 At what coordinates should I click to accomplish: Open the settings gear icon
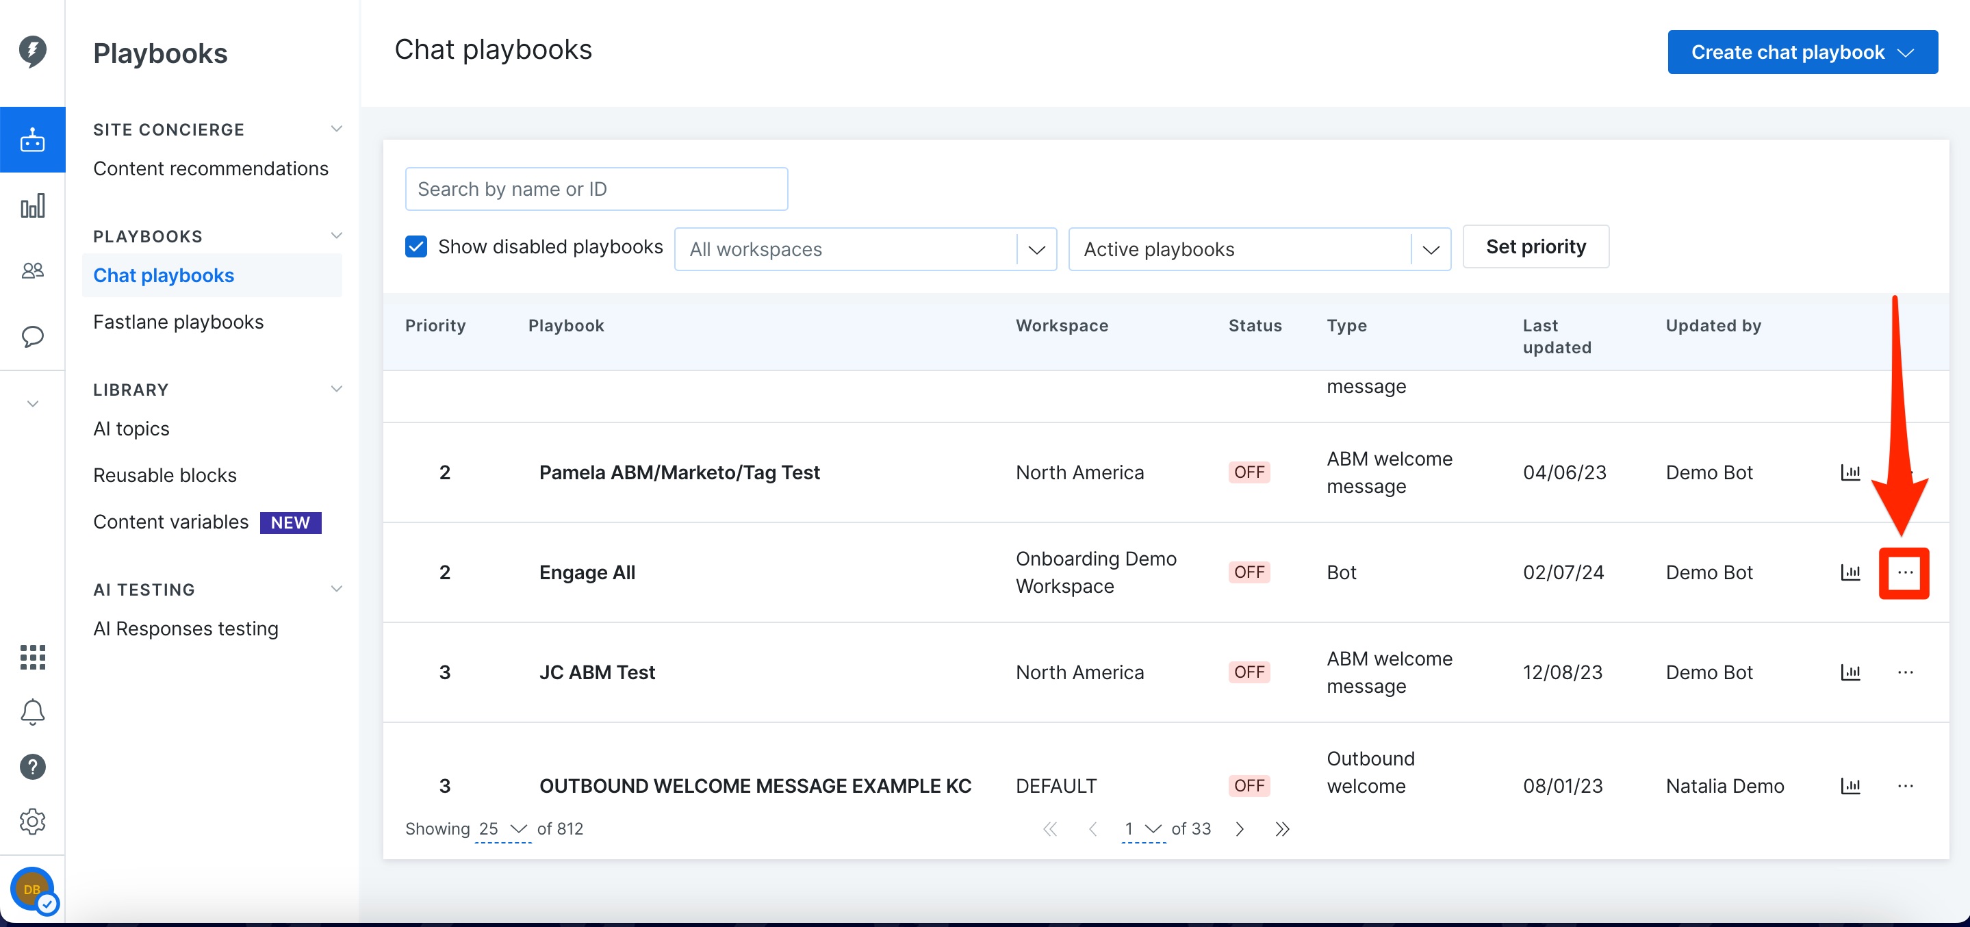click(32, 822)
